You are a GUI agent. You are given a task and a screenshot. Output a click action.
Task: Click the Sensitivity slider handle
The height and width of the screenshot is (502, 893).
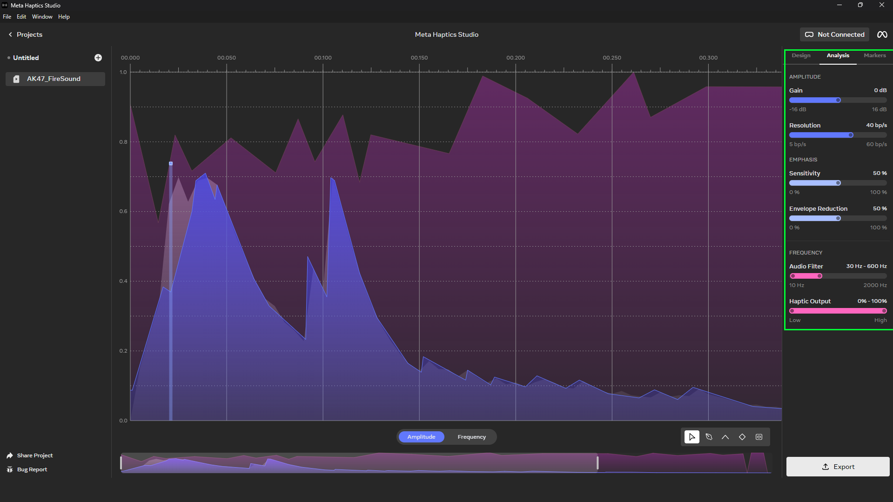[838, 183]
